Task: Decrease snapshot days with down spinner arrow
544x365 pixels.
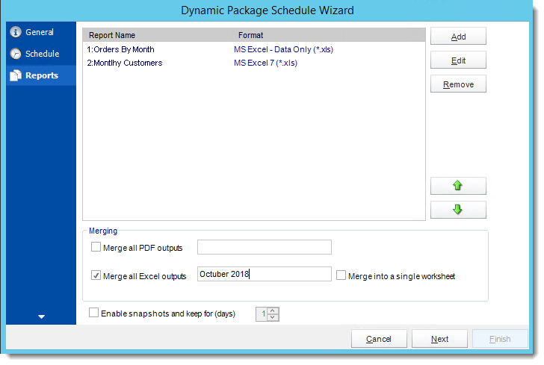Action: [273, 317]
